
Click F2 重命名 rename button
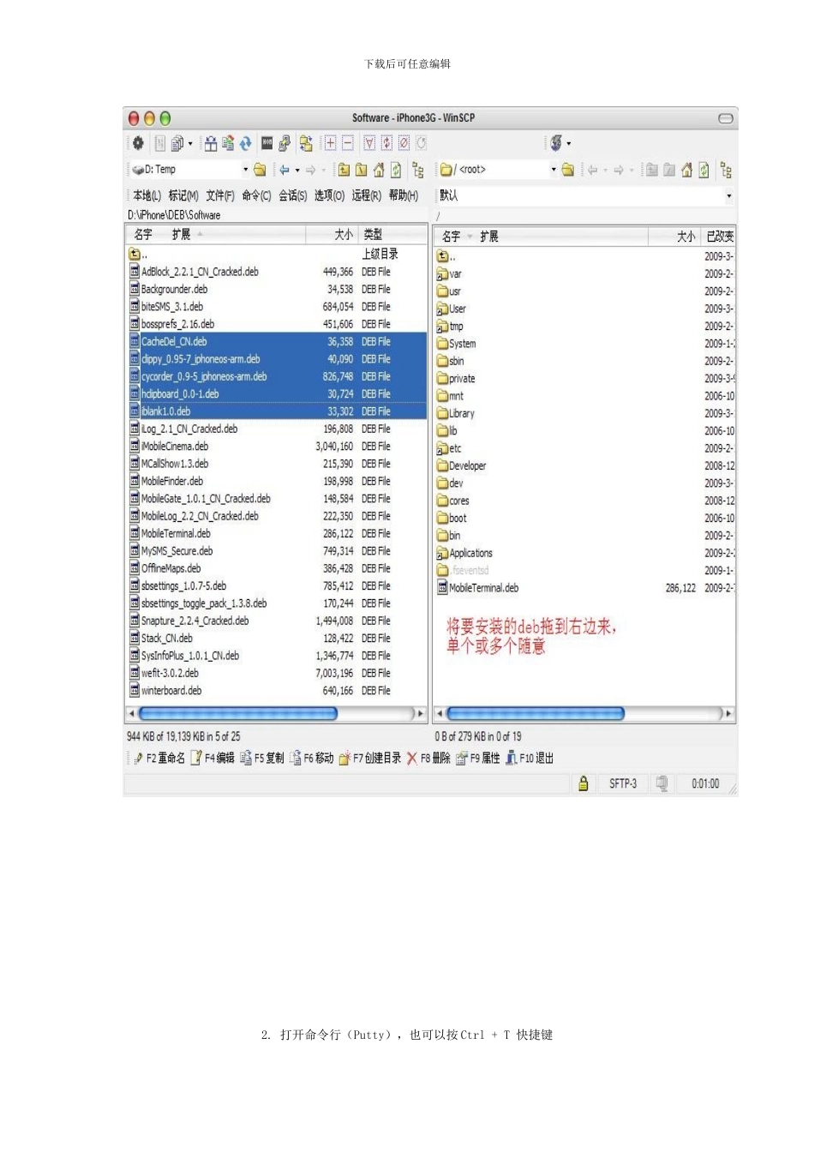click(159, 758)
